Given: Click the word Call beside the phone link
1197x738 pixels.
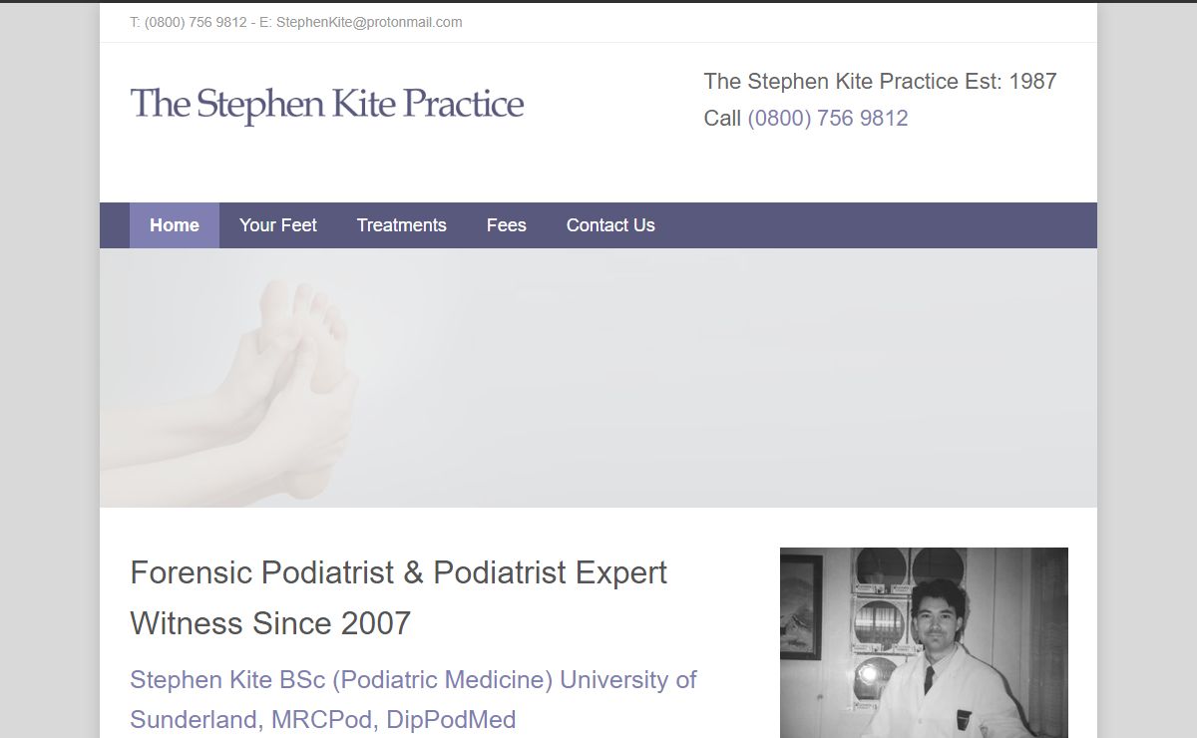Looking at the screenshot, I should click(722, 119).
